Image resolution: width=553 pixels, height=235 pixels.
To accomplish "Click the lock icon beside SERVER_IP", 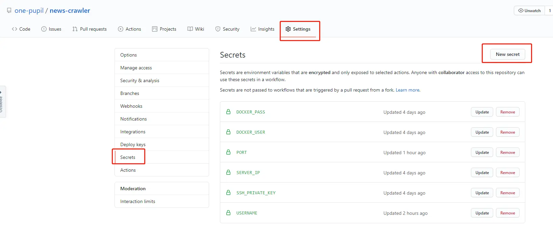I will point(228,172).
